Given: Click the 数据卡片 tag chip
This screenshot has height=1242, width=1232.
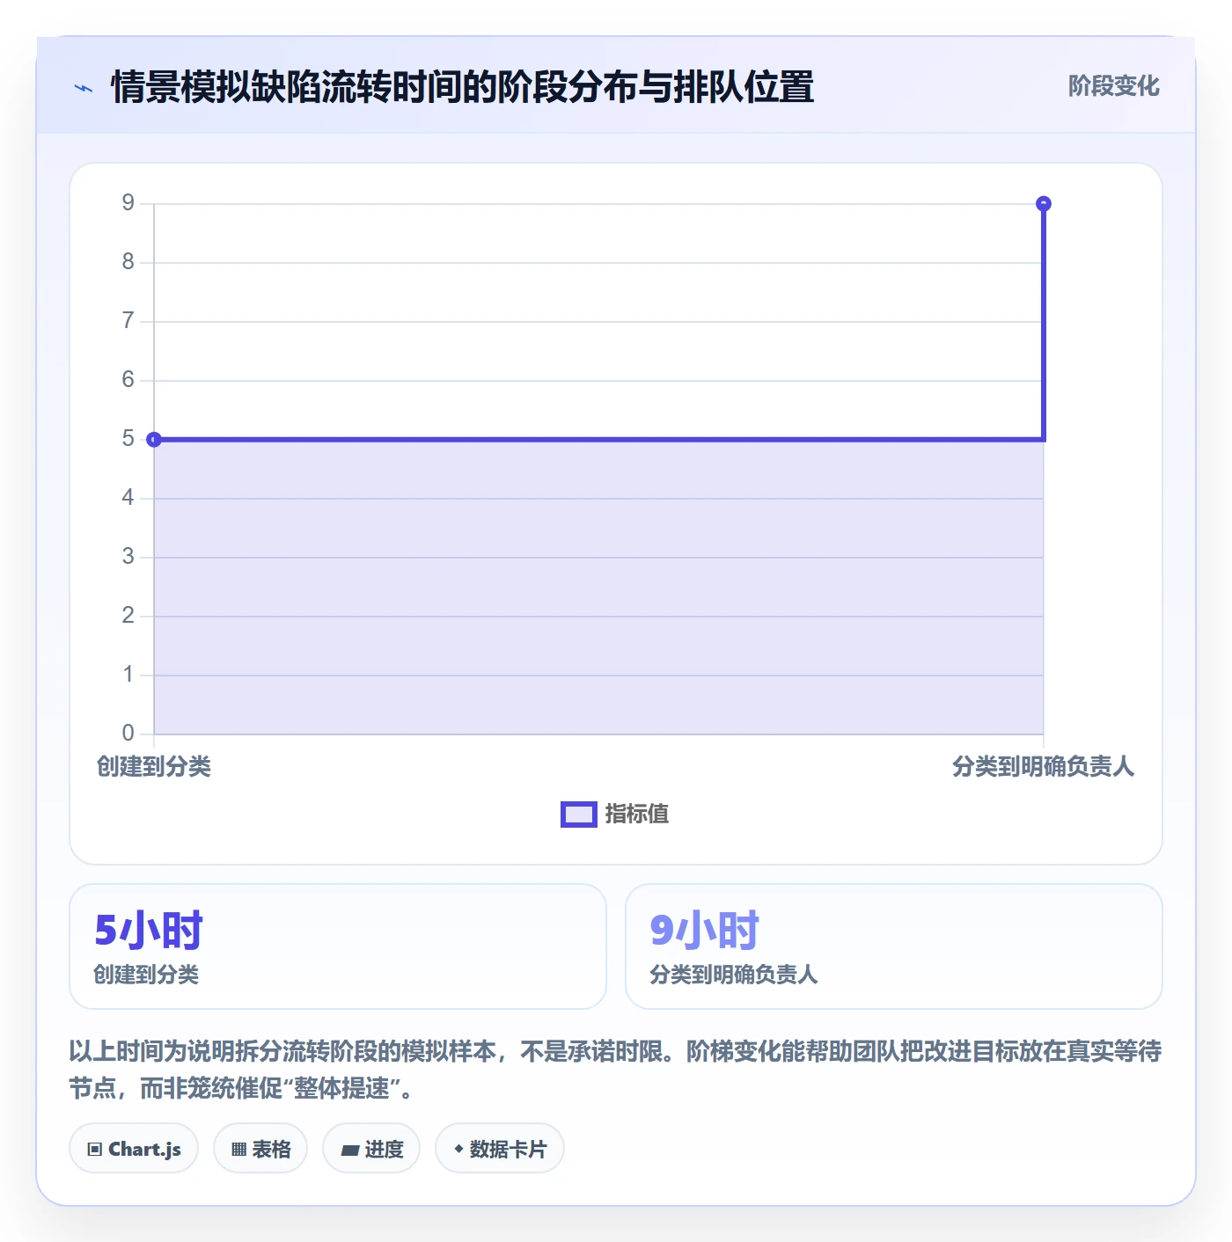Looking at the screenshot, I should click(x=500, y=1148).
